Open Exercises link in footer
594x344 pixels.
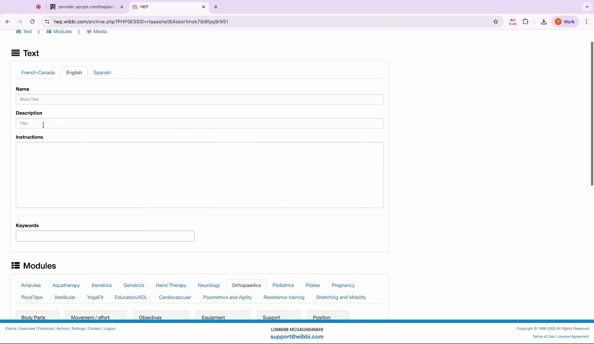point(27,329)
